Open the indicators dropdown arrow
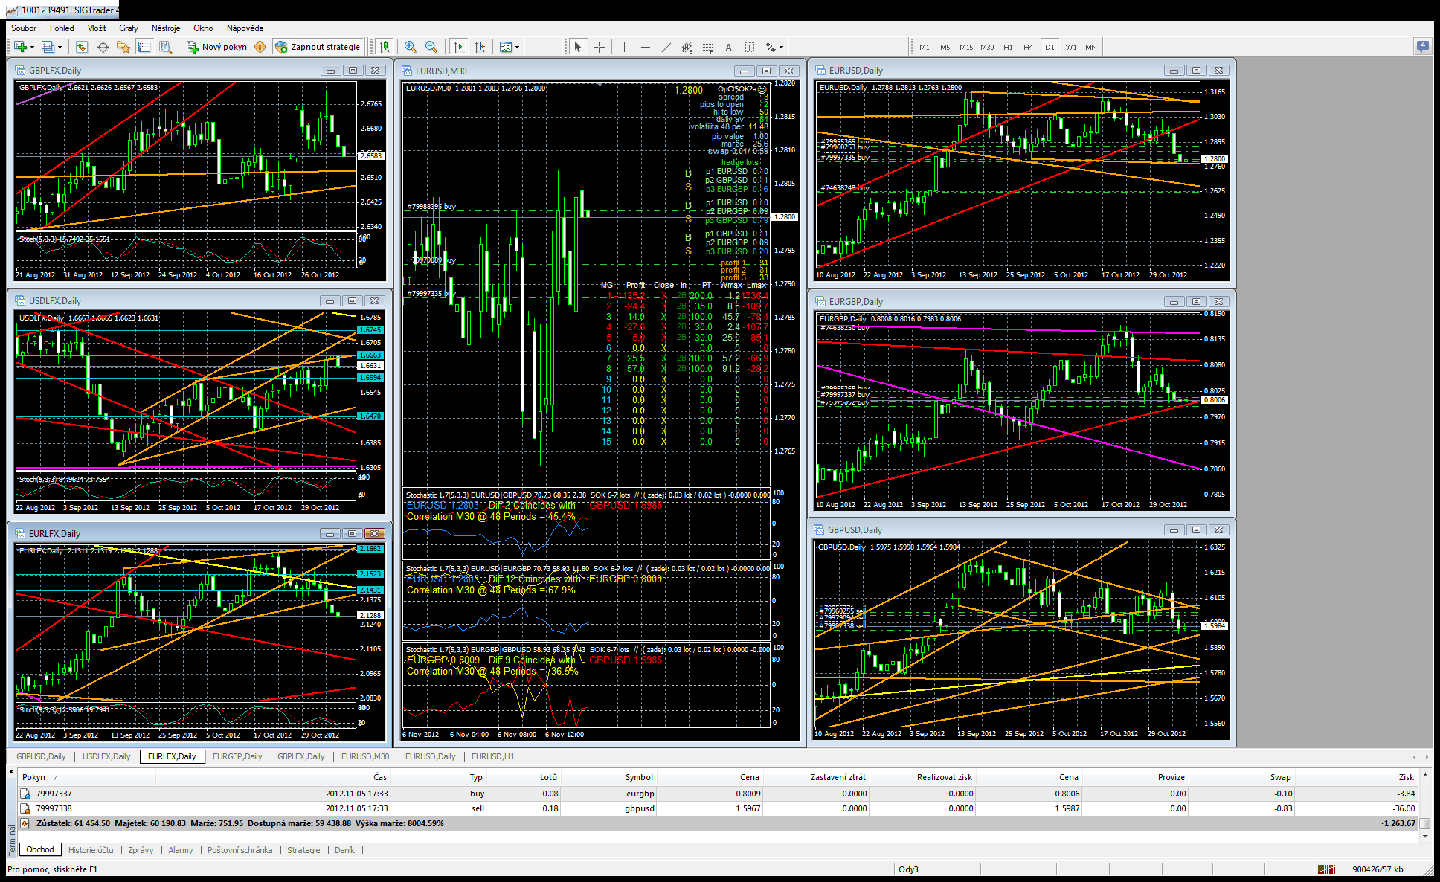Image resolution: width=1440 pixels, height=882 pixels. tap(517, 47)
